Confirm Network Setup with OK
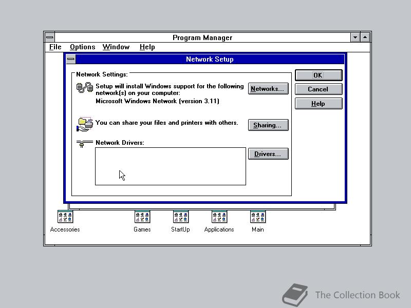Image resolution: width=411 pixels, height=308 pixels. click(319, 75)
